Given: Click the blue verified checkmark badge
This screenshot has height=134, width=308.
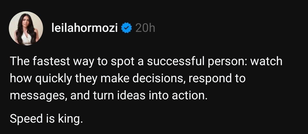Looking at the screenshot, I should tap(127, 28).
